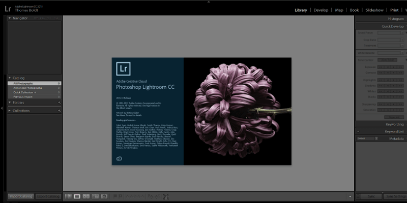Select All Synced Photographs in Catalog
Viewport: 407px width, 203px height.
coord(34,88)
